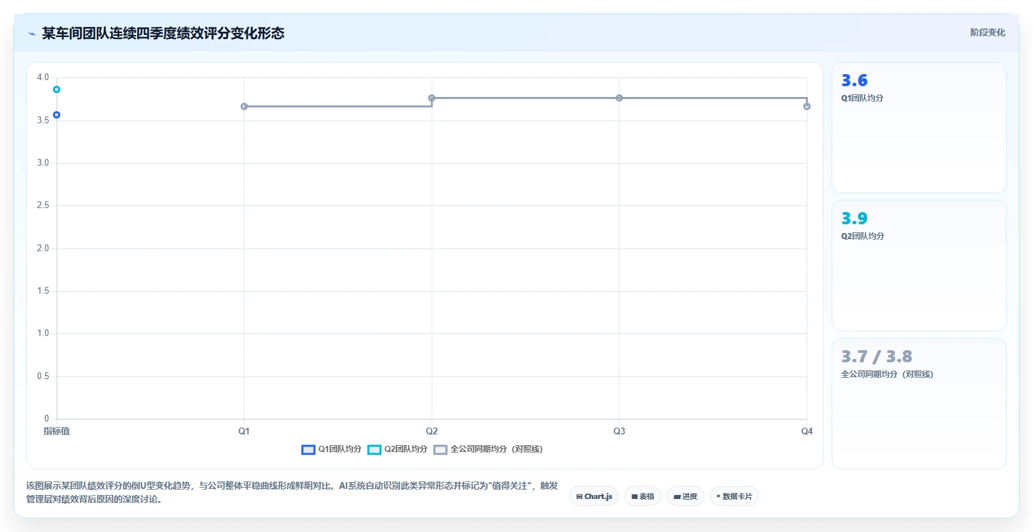Viewport: 1033px width, 532px height.
Task: Click the Chart.js tag
Action: click(x=594, y=496)
